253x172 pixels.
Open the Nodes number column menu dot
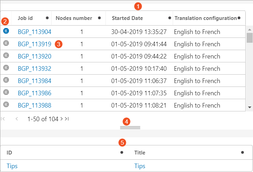pos(100,18)
